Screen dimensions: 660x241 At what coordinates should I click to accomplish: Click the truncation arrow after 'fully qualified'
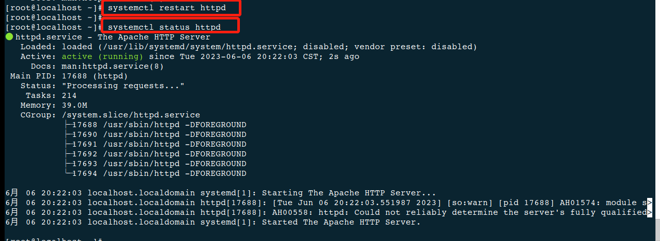(650, 212)
